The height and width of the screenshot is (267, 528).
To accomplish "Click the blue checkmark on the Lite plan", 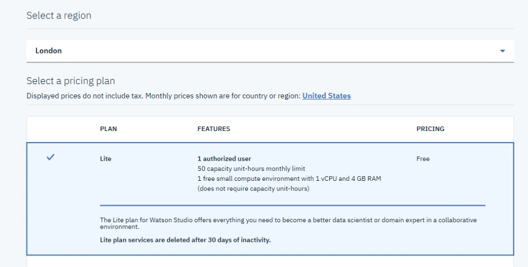I will click(50, 157).
